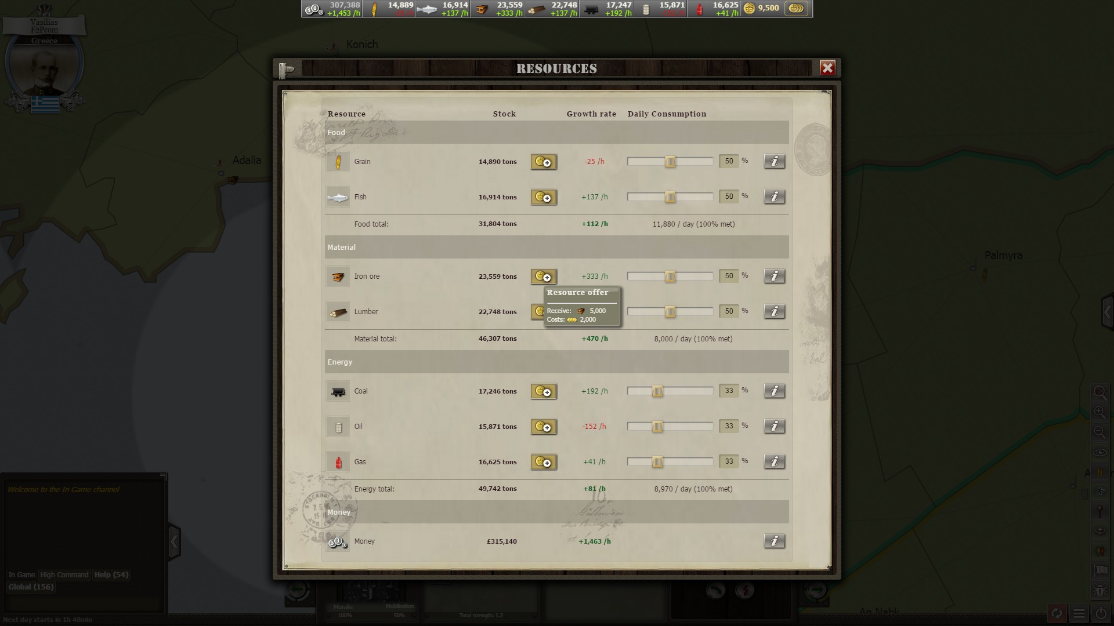Show info for Lumber resource
This screenshot has width=1114, height=626.
pos(774,311)
